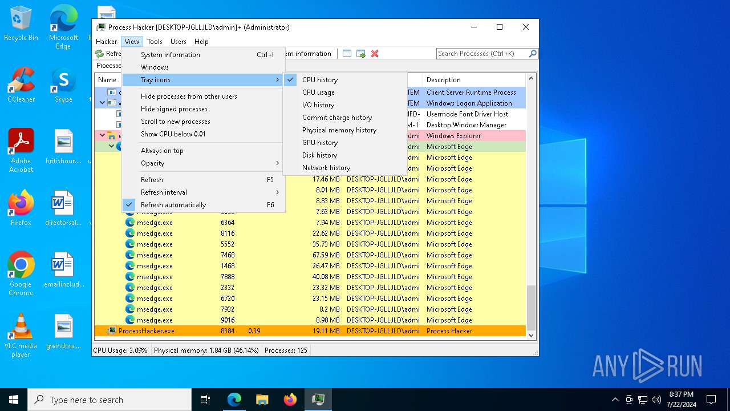Sort by Description column header

pyautogui.click(x=474, y=80)
